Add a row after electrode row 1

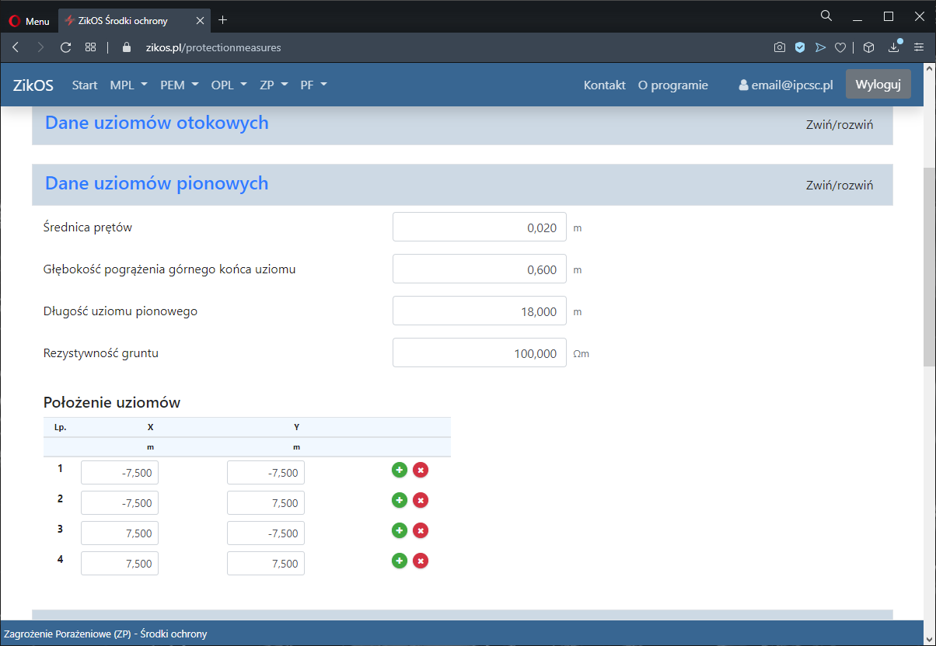pos(400,470)
